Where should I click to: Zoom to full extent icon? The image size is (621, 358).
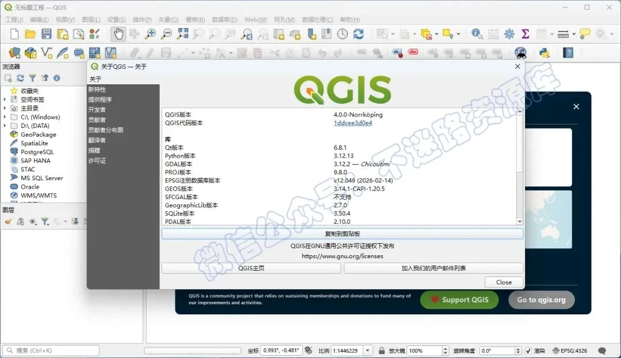click(x=183, y=34)
